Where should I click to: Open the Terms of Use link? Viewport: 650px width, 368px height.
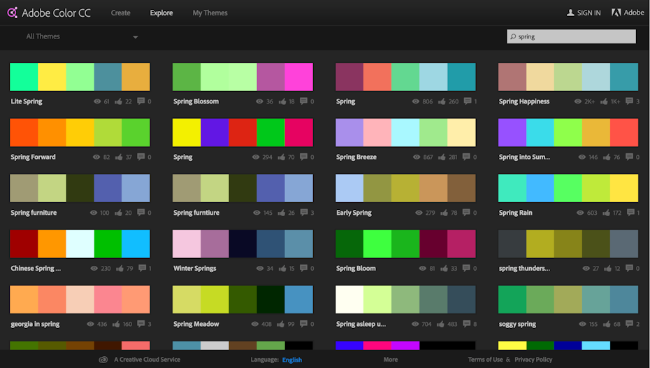485,360
